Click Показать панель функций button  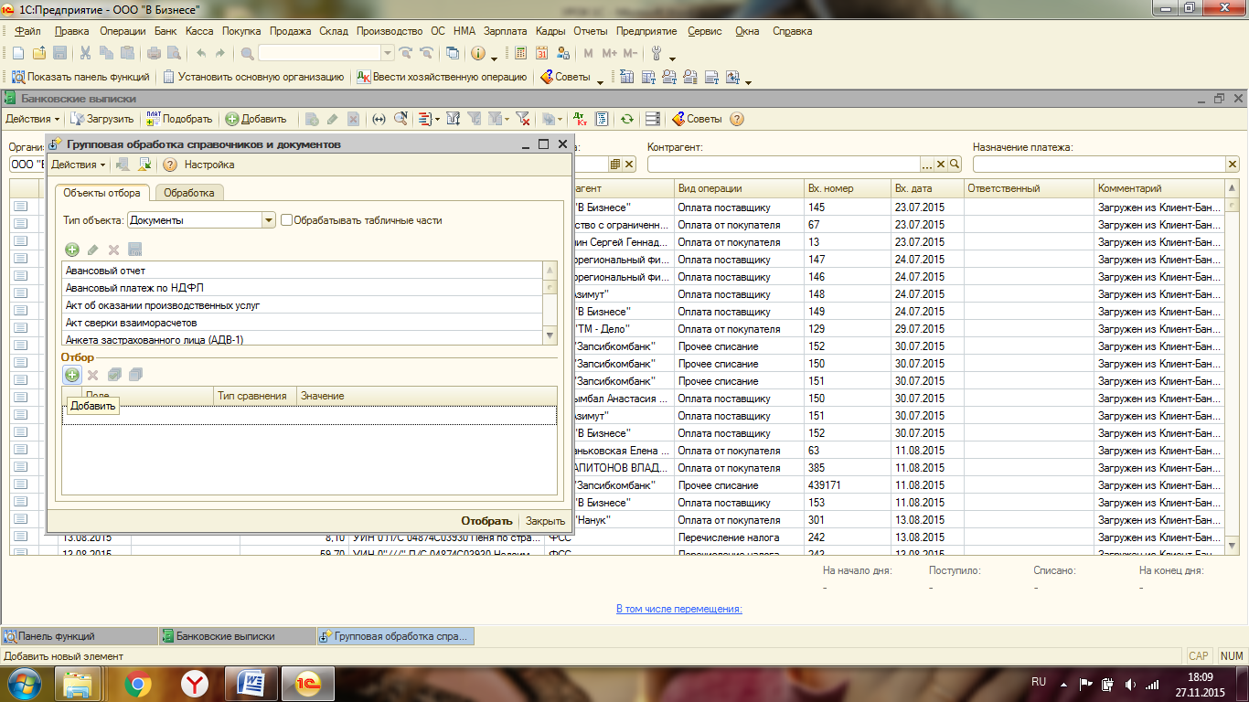point(80,77)
